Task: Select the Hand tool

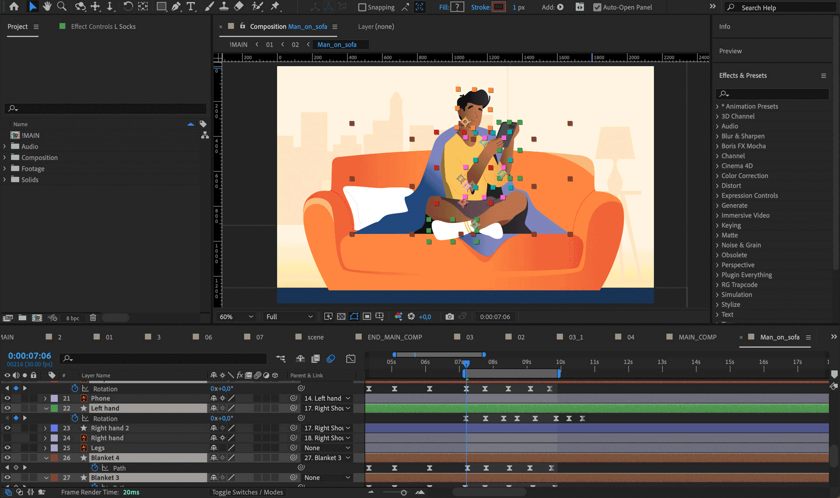Action: click(47, 7)
